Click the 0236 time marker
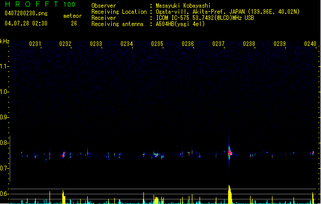Screen dimensions: 321x204 click(x=188, y=44)
